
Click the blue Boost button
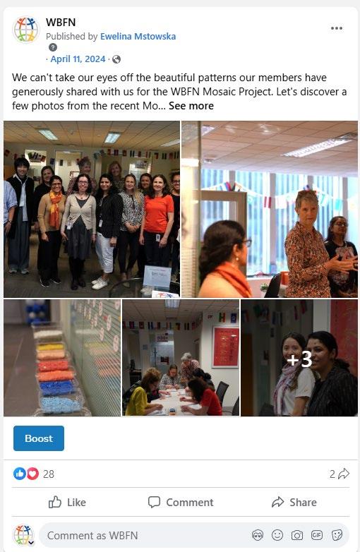(39, 438)
